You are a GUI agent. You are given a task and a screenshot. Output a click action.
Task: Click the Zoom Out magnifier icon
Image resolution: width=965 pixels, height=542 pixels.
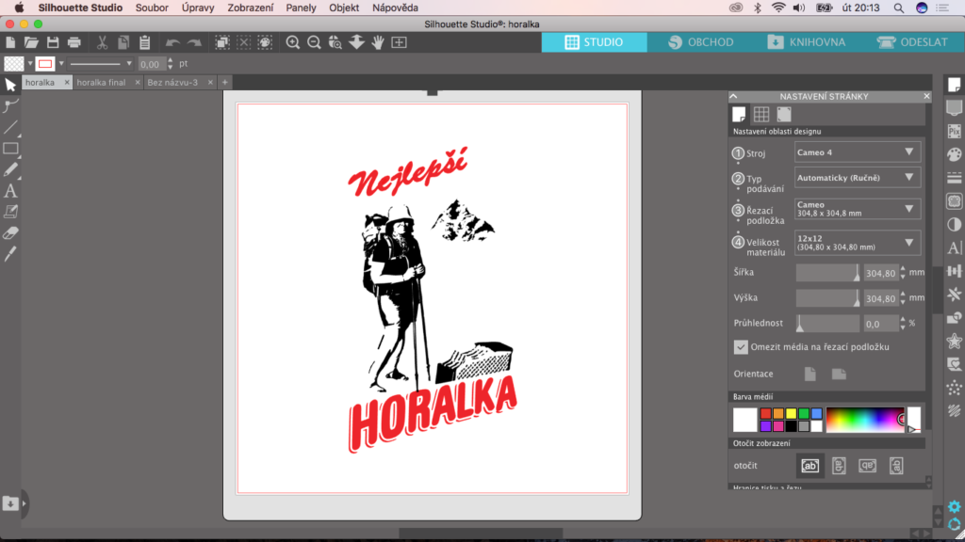314,42
